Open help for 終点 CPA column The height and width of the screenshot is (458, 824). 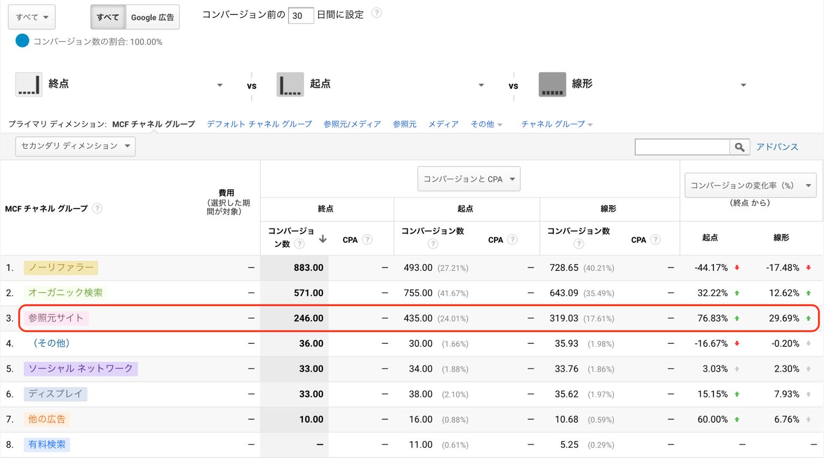pyautogui.click(x=367, y=240)
